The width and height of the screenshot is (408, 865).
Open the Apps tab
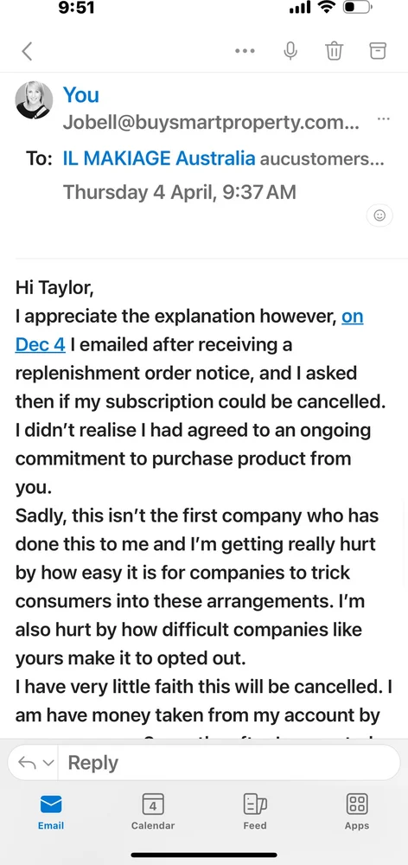click(357, 811)
